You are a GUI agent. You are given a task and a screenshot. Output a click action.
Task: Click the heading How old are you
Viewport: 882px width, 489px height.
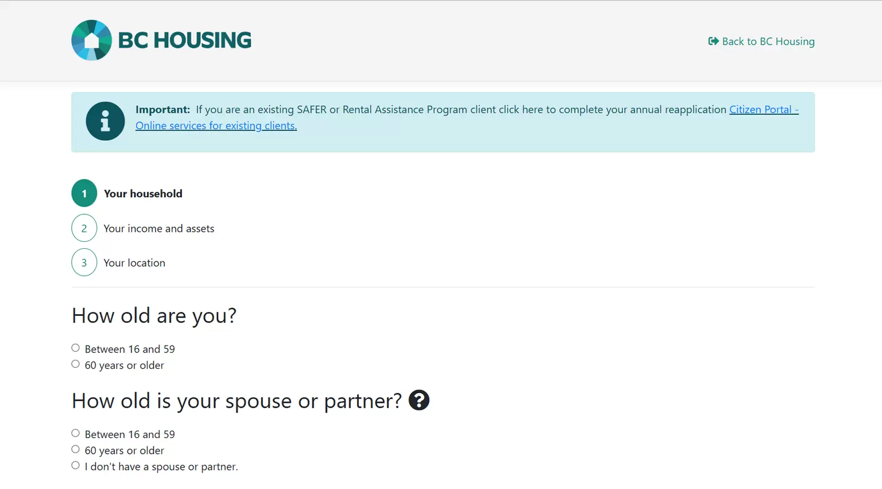coord(154,315)
